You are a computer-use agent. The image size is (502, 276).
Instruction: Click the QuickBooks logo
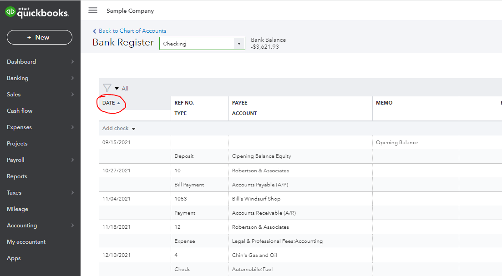(37, 12)
